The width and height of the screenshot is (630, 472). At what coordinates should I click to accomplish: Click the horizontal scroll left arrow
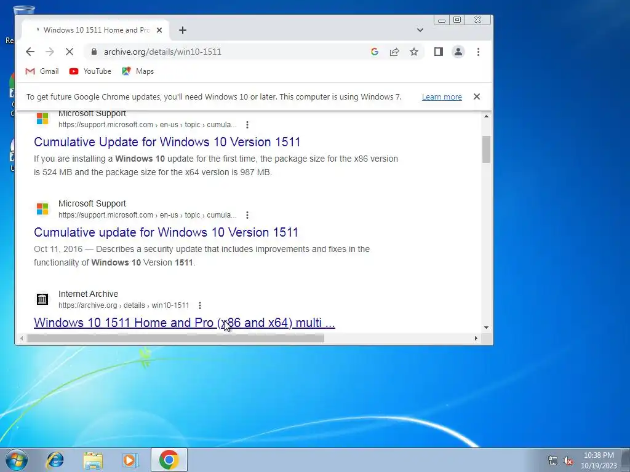point(22,339)
